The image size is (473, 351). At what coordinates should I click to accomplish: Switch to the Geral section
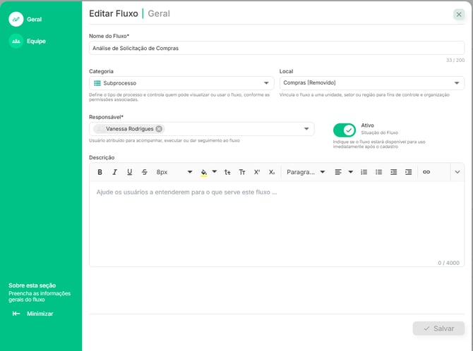(x=25, y=19)
